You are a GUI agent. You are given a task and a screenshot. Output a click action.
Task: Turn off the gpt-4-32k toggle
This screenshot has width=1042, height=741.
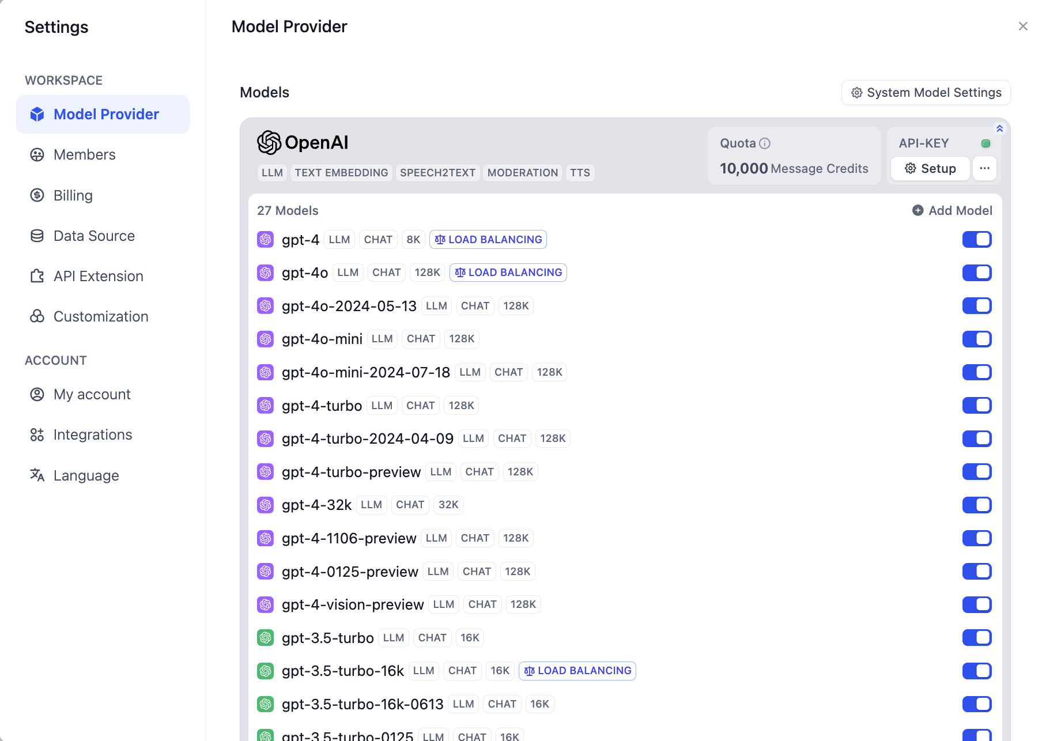[977, 505]
